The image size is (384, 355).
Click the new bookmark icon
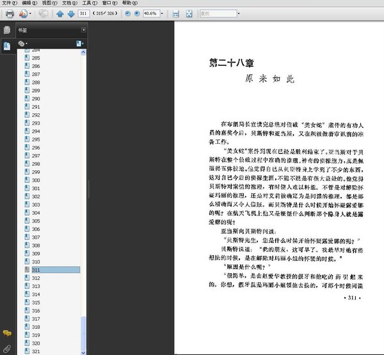tap(79, 43)
